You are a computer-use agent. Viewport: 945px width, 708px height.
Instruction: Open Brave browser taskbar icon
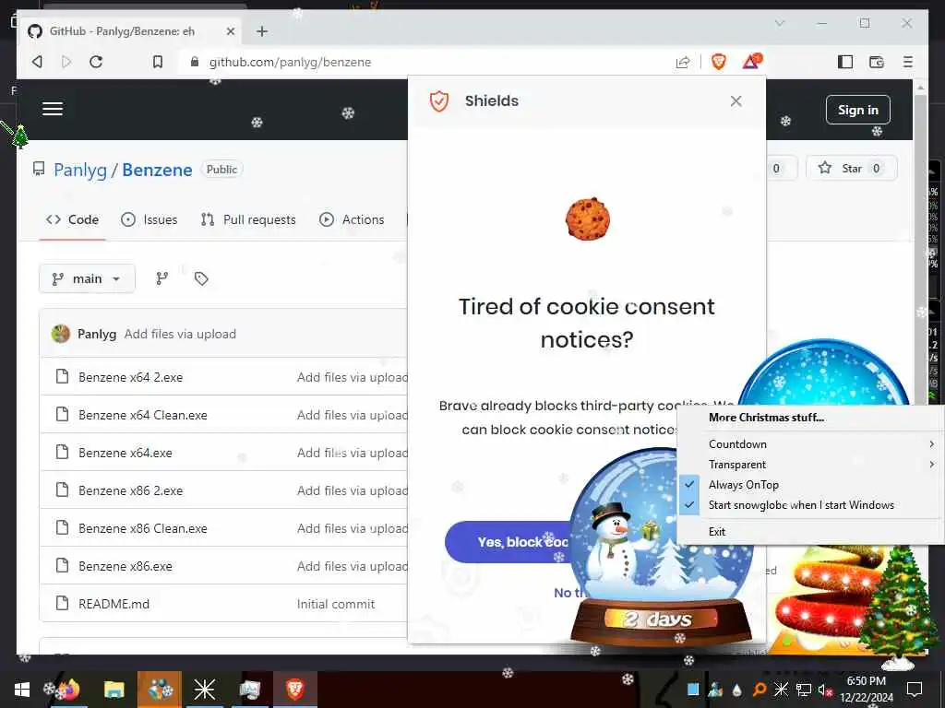pyautogui.click(x=294, y=690)
